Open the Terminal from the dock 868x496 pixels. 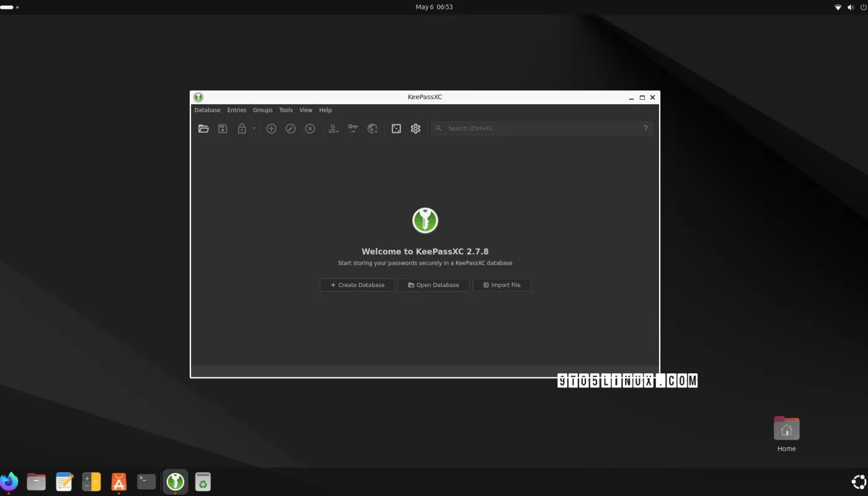click(146, 481)
